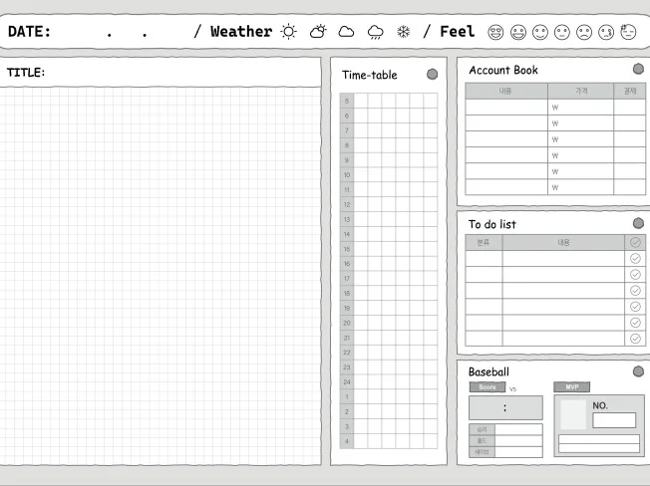Click the MVP photo placeholder
This screenshot has height=486, width=650.
572,414
